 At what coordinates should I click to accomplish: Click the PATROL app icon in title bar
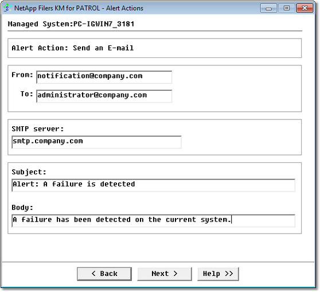7,8
